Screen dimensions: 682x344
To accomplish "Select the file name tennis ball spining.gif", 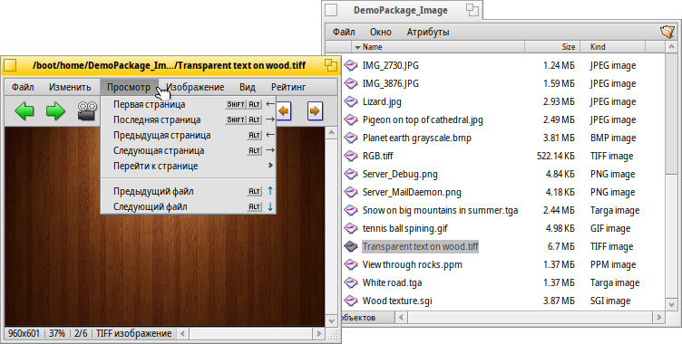I will [404, 228].
